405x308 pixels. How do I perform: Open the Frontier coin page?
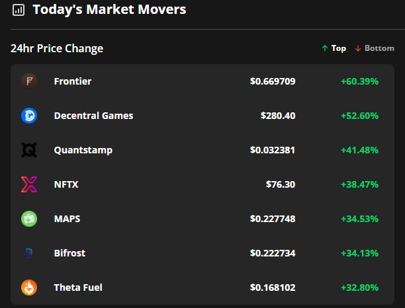[73, 81]
